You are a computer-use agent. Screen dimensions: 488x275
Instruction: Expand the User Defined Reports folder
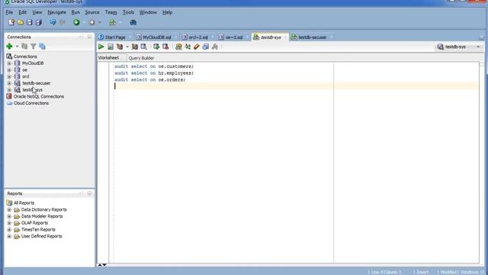click(x=9, y=236)
